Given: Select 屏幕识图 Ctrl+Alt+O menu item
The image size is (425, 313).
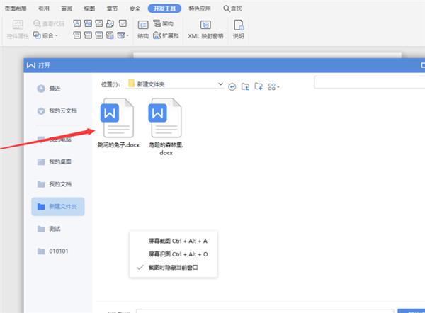Looking at the screenshot, I should 173,254.
